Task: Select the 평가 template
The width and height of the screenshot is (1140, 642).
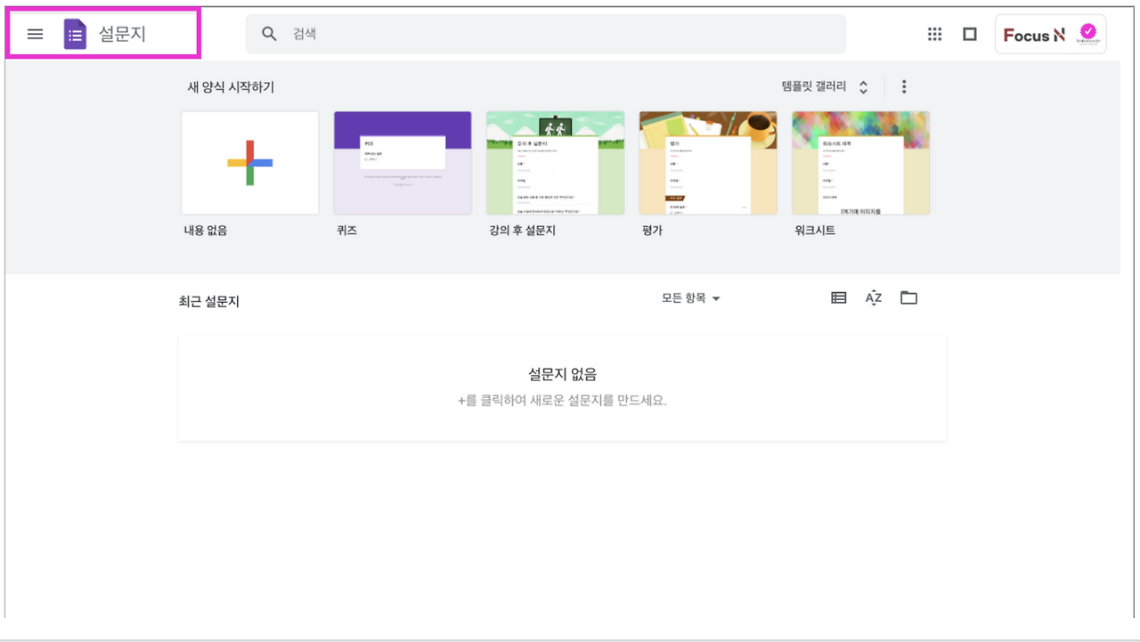Action: [708, 162]
